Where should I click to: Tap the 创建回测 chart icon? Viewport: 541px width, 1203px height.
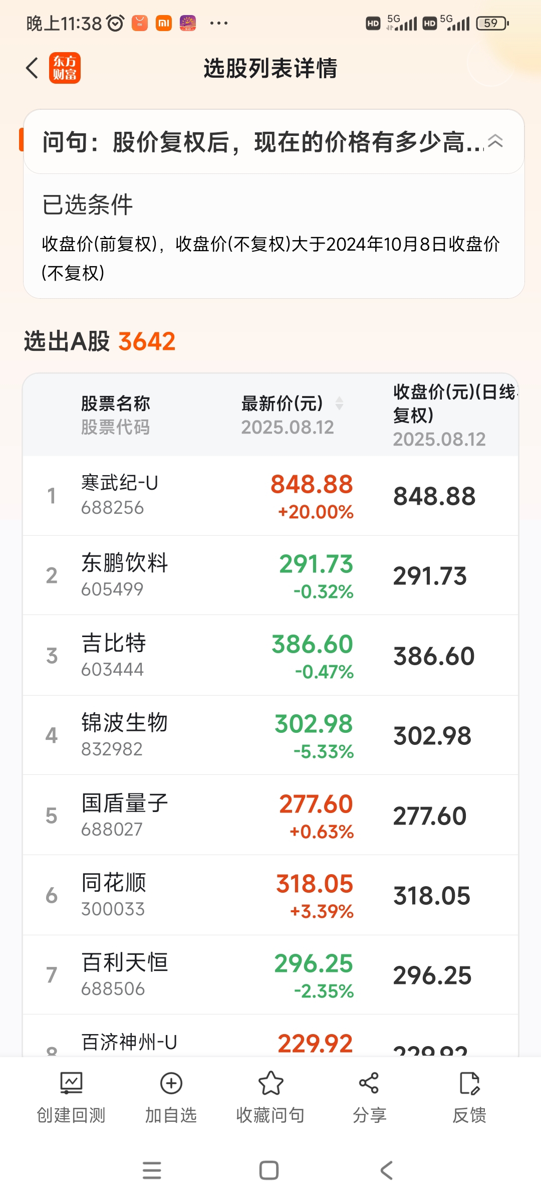(x=71, y=1083)
